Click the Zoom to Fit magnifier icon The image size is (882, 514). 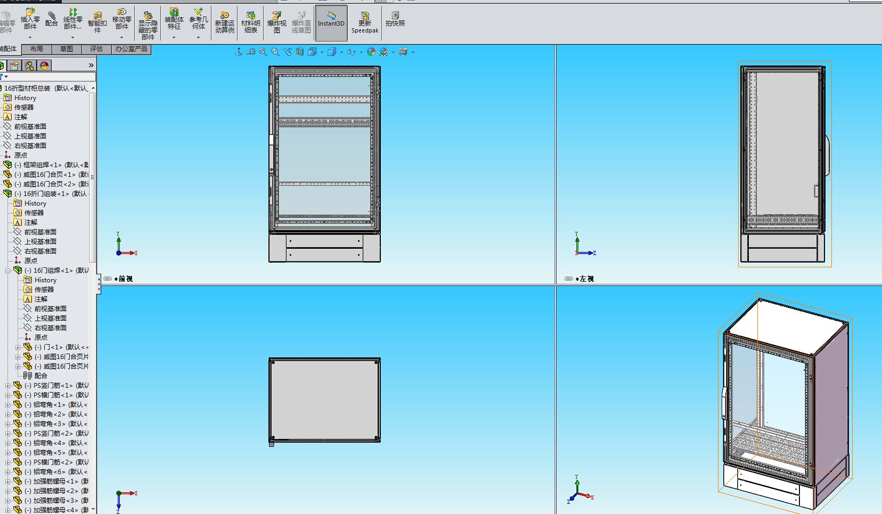[x=263, y=52]
